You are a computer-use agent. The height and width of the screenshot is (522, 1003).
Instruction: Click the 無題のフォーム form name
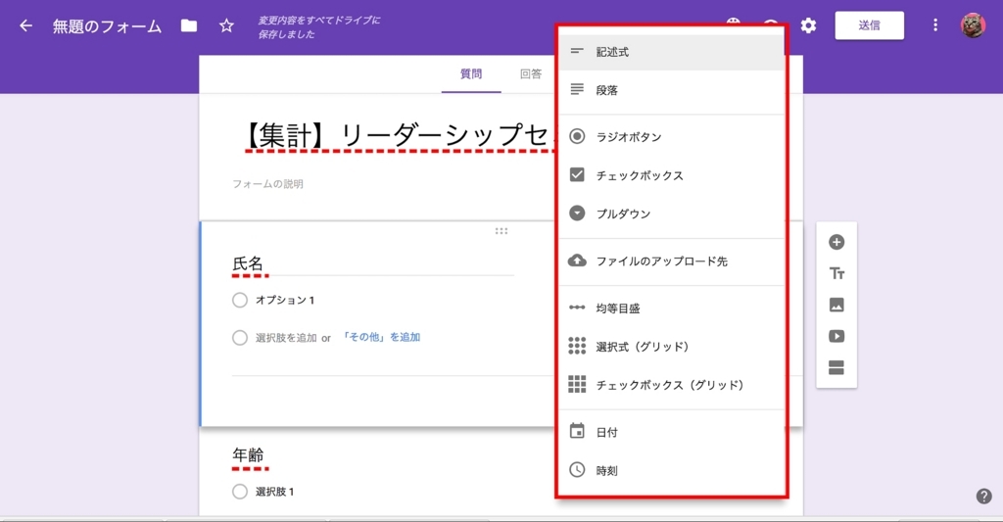pyautogui.click(x=107, y=26)
